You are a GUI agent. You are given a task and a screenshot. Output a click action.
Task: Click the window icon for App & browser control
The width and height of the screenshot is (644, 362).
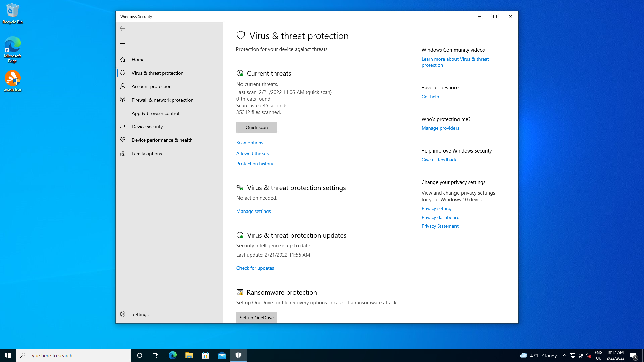[x=123, y=113]
